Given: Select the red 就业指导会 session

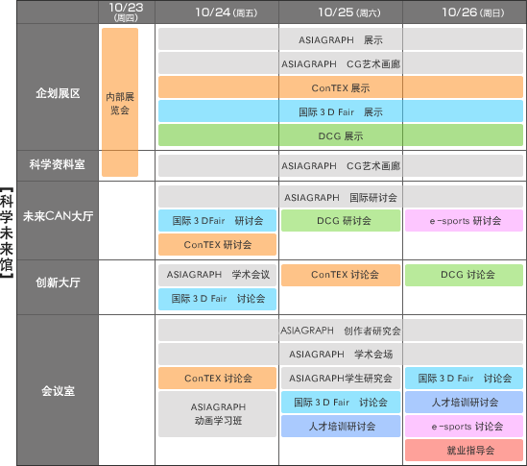Looking at the screenshot, I should click(x=465, y=451).
